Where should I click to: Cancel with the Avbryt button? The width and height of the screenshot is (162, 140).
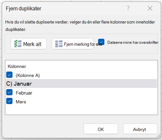[140, 129]
